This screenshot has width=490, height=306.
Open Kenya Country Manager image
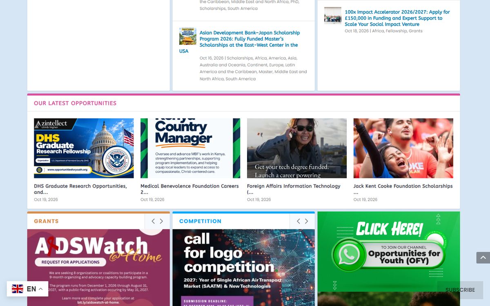(x=190, y=148)
